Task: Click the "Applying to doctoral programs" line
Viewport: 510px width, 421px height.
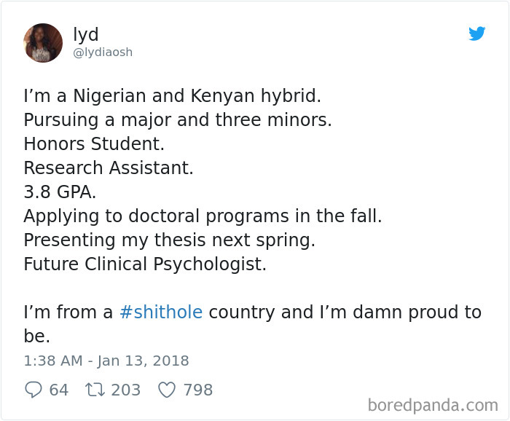Action: pos(203,216)
